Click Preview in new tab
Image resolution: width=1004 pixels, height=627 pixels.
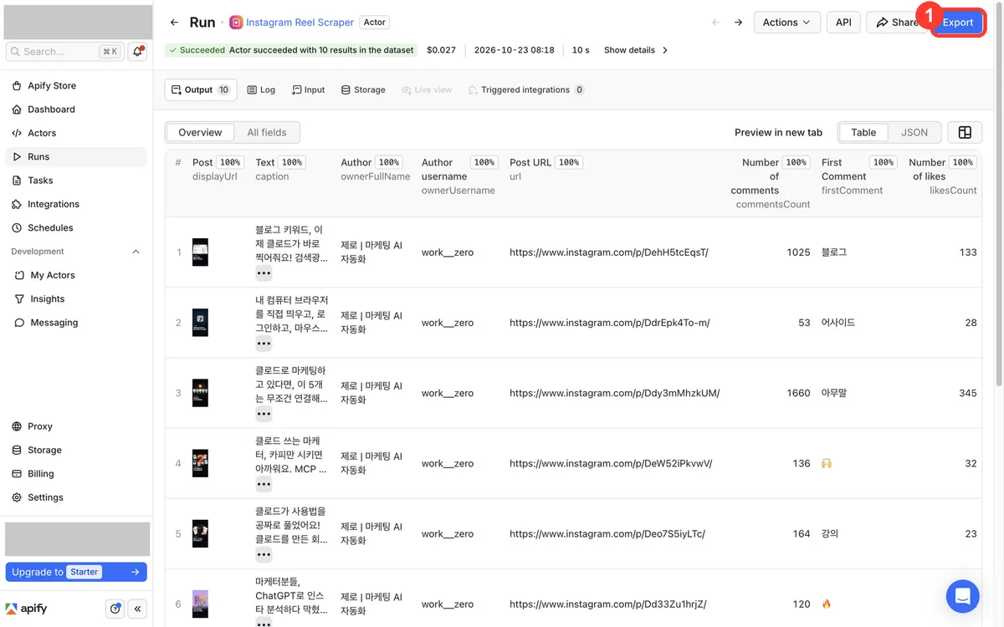778,132
